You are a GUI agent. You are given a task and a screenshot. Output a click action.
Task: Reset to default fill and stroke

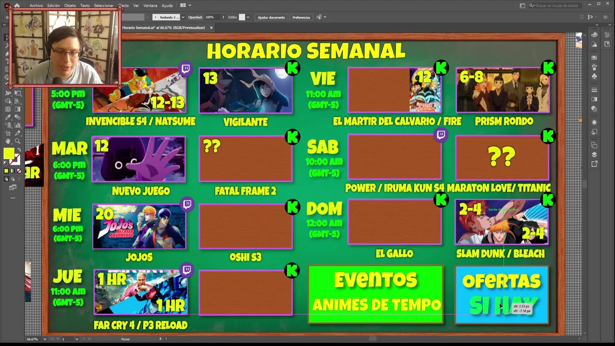pyautogui.click(x=5, y=163)
